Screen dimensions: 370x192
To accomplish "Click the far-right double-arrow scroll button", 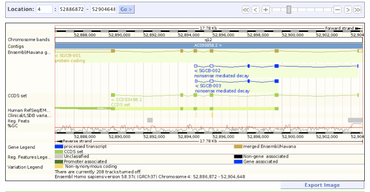I will click(358, 10).
